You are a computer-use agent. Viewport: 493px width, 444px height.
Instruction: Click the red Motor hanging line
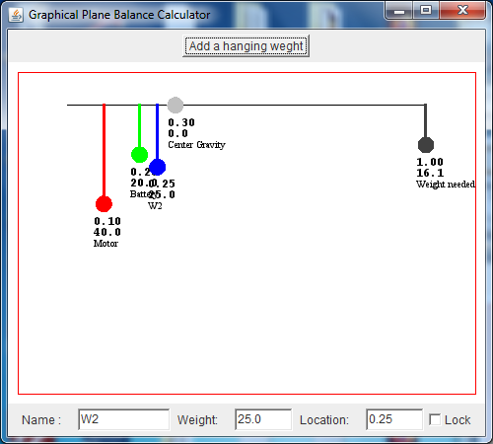coord(104,150)
